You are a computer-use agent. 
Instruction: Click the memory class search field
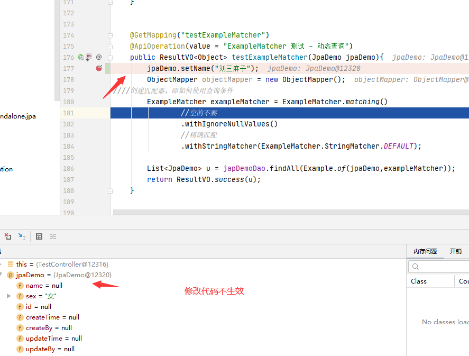pos(438,267)
